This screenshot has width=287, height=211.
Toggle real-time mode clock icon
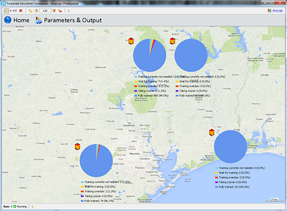click(x=36, y=11)
